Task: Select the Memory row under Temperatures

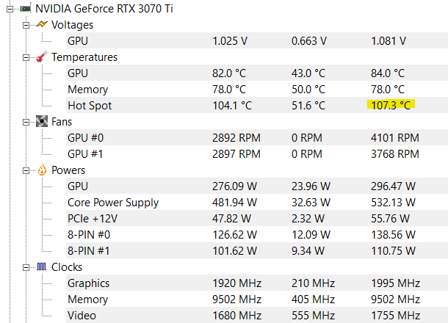Action: click(257, 89)
